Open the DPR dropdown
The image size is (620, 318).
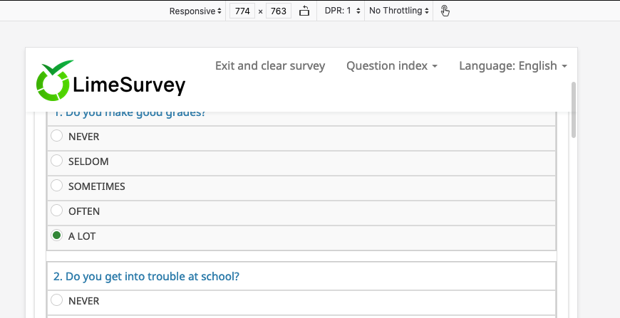click(344, 11)
